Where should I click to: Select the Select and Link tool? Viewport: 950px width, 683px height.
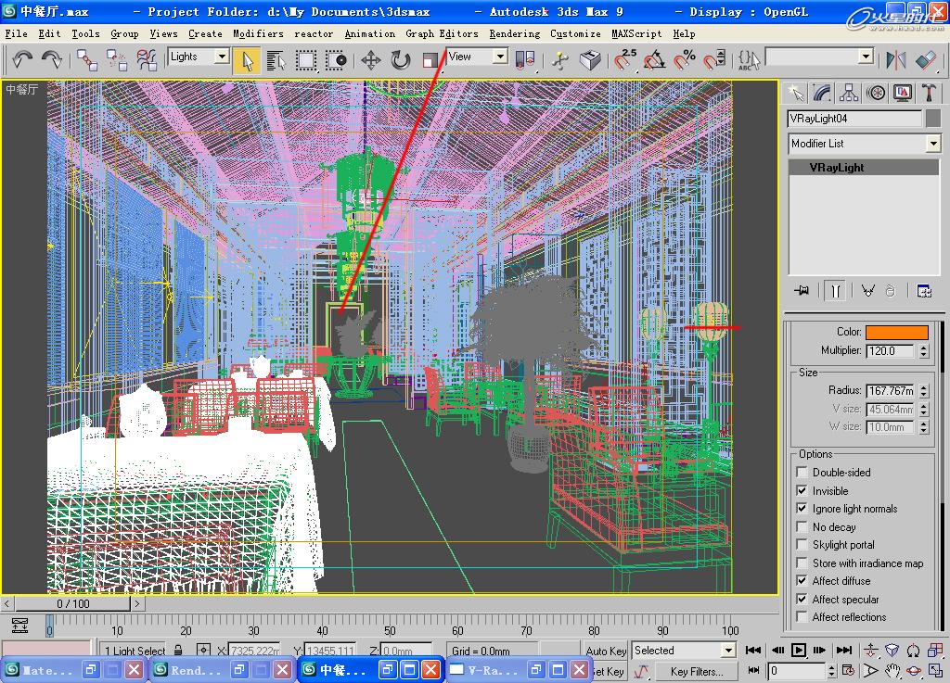[86, 60]
